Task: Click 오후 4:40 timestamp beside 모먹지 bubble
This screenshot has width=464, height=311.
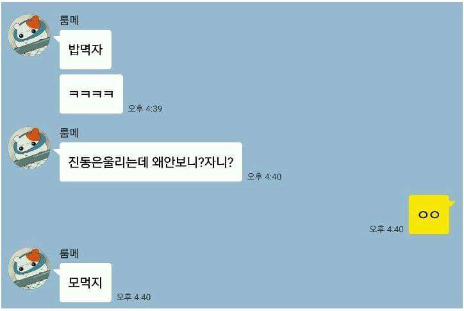Action: point(133,297)
